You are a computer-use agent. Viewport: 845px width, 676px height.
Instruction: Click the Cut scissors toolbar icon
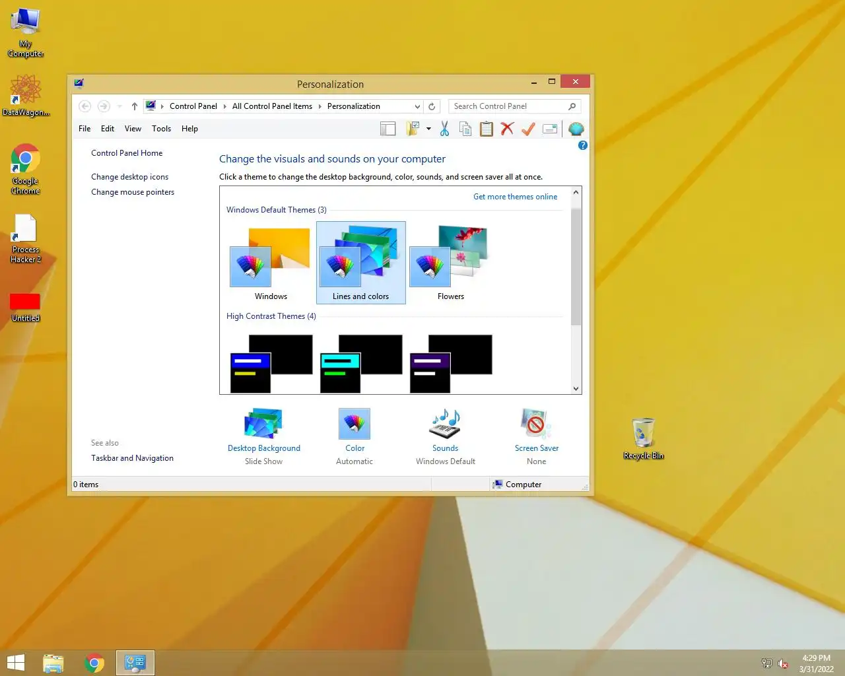click(444, 129)
